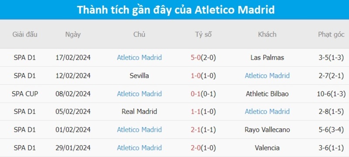349x157 pixels.
Task: Open the Las Palmas team name
Action: pyautogui.click(x=267, y=58)
